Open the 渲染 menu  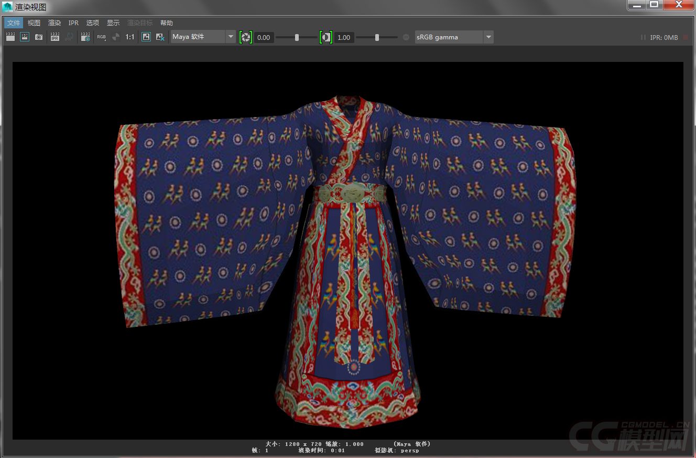[55, 23]
